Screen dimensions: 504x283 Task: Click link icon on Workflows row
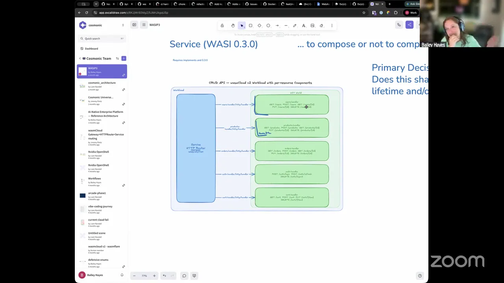124,185
